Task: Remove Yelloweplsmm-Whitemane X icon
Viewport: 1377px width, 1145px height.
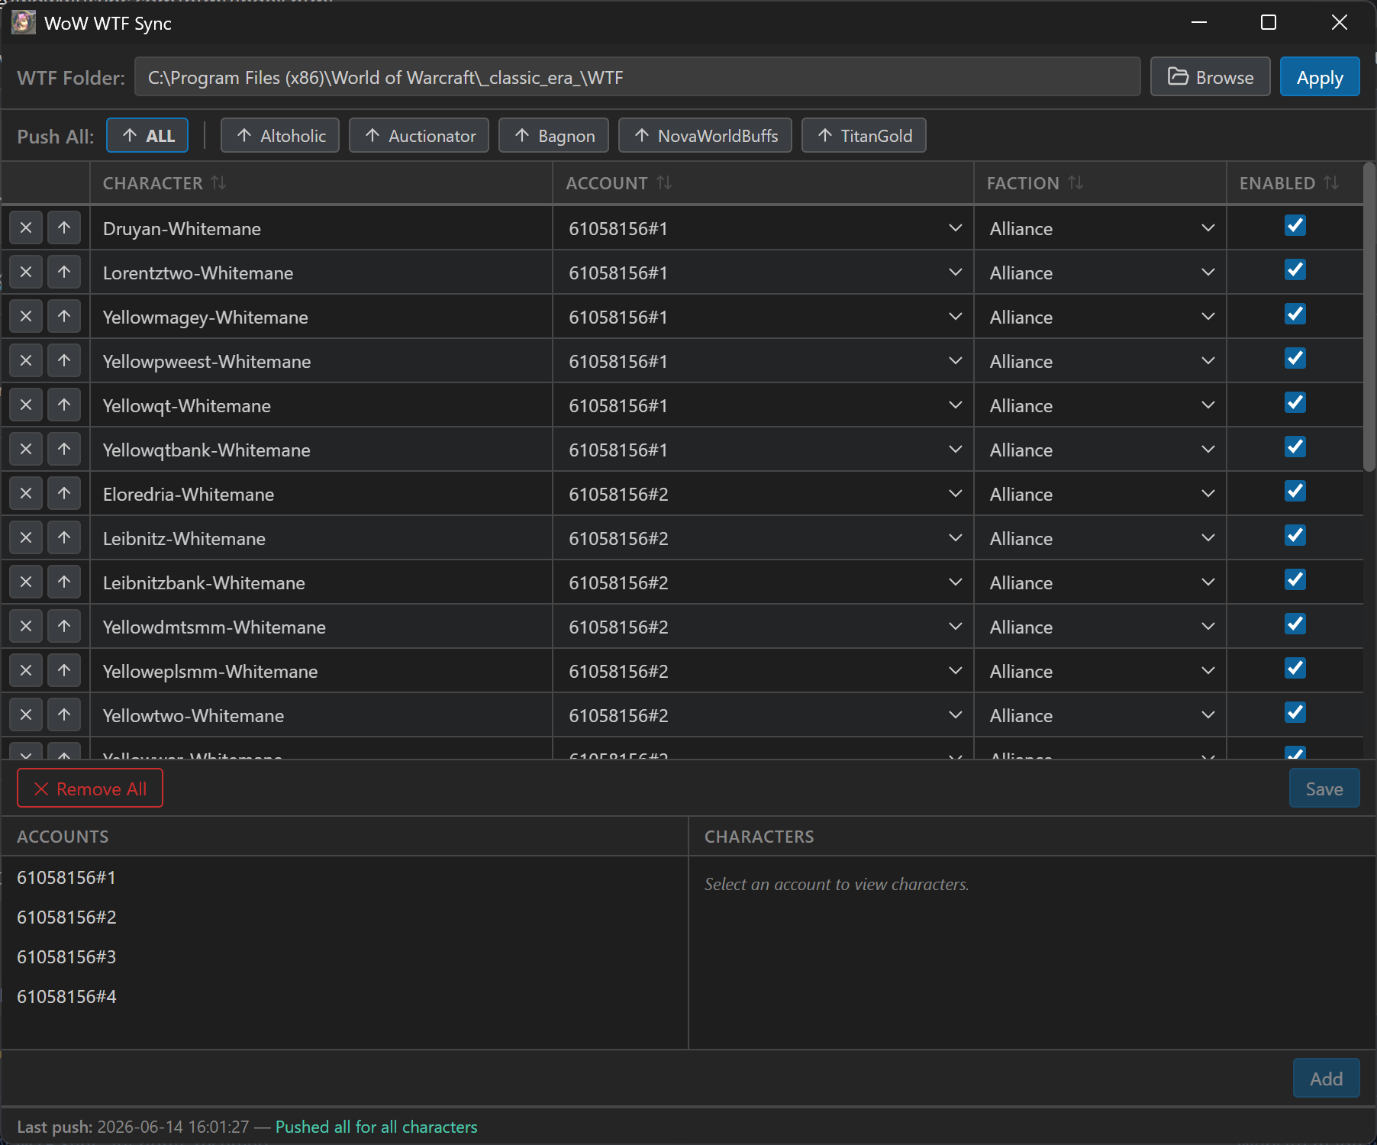Action: click(26, 670)
